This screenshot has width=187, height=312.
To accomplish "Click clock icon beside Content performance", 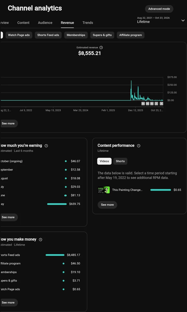I will pos(139,146).
